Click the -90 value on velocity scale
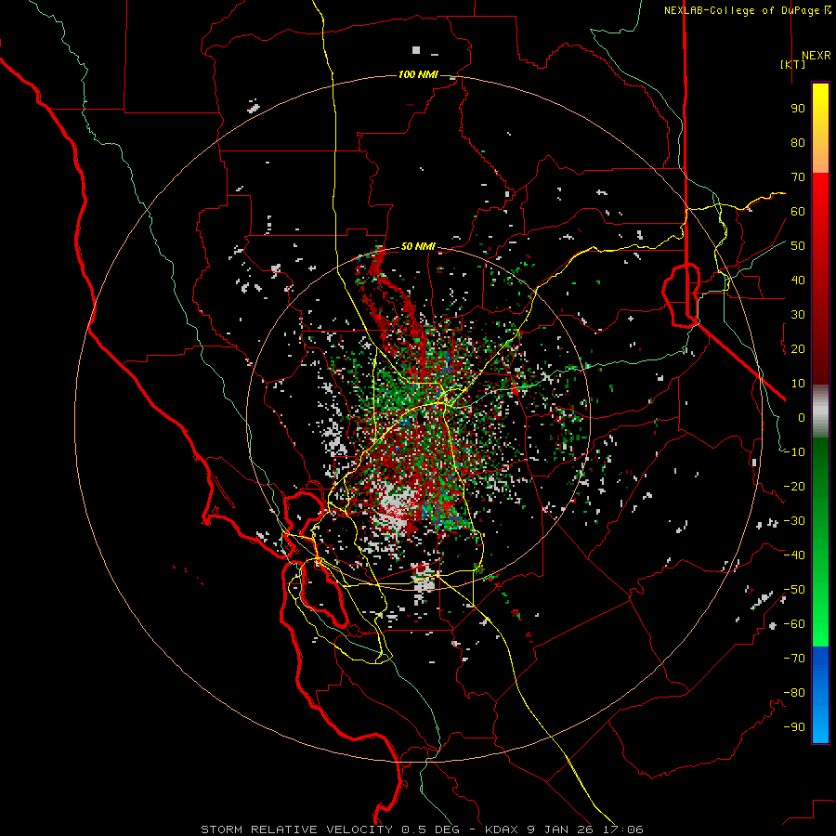This screenshot has height=836, width=836. (794, 727)
